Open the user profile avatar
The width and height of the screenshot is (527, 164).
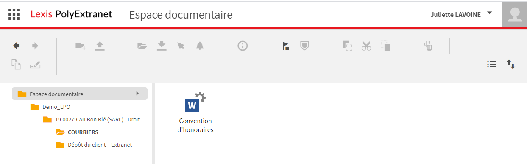pos(515,14)
